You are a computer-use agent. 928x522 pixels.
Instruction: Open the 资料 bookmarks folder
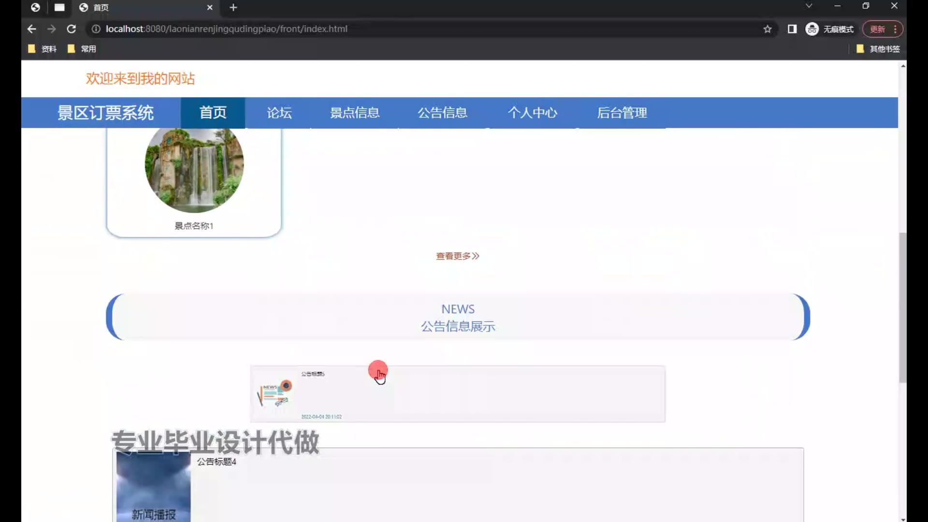[43, 49]
